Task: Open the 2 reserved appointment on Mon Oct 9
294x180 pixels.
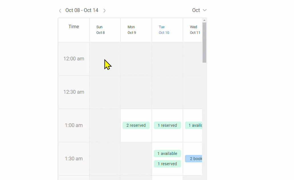Action: (136, 125)
